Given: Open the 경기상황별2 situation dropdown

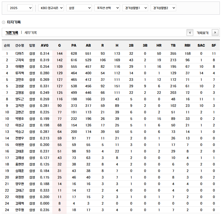Looking at the screenshot, I should pos(163,8).
